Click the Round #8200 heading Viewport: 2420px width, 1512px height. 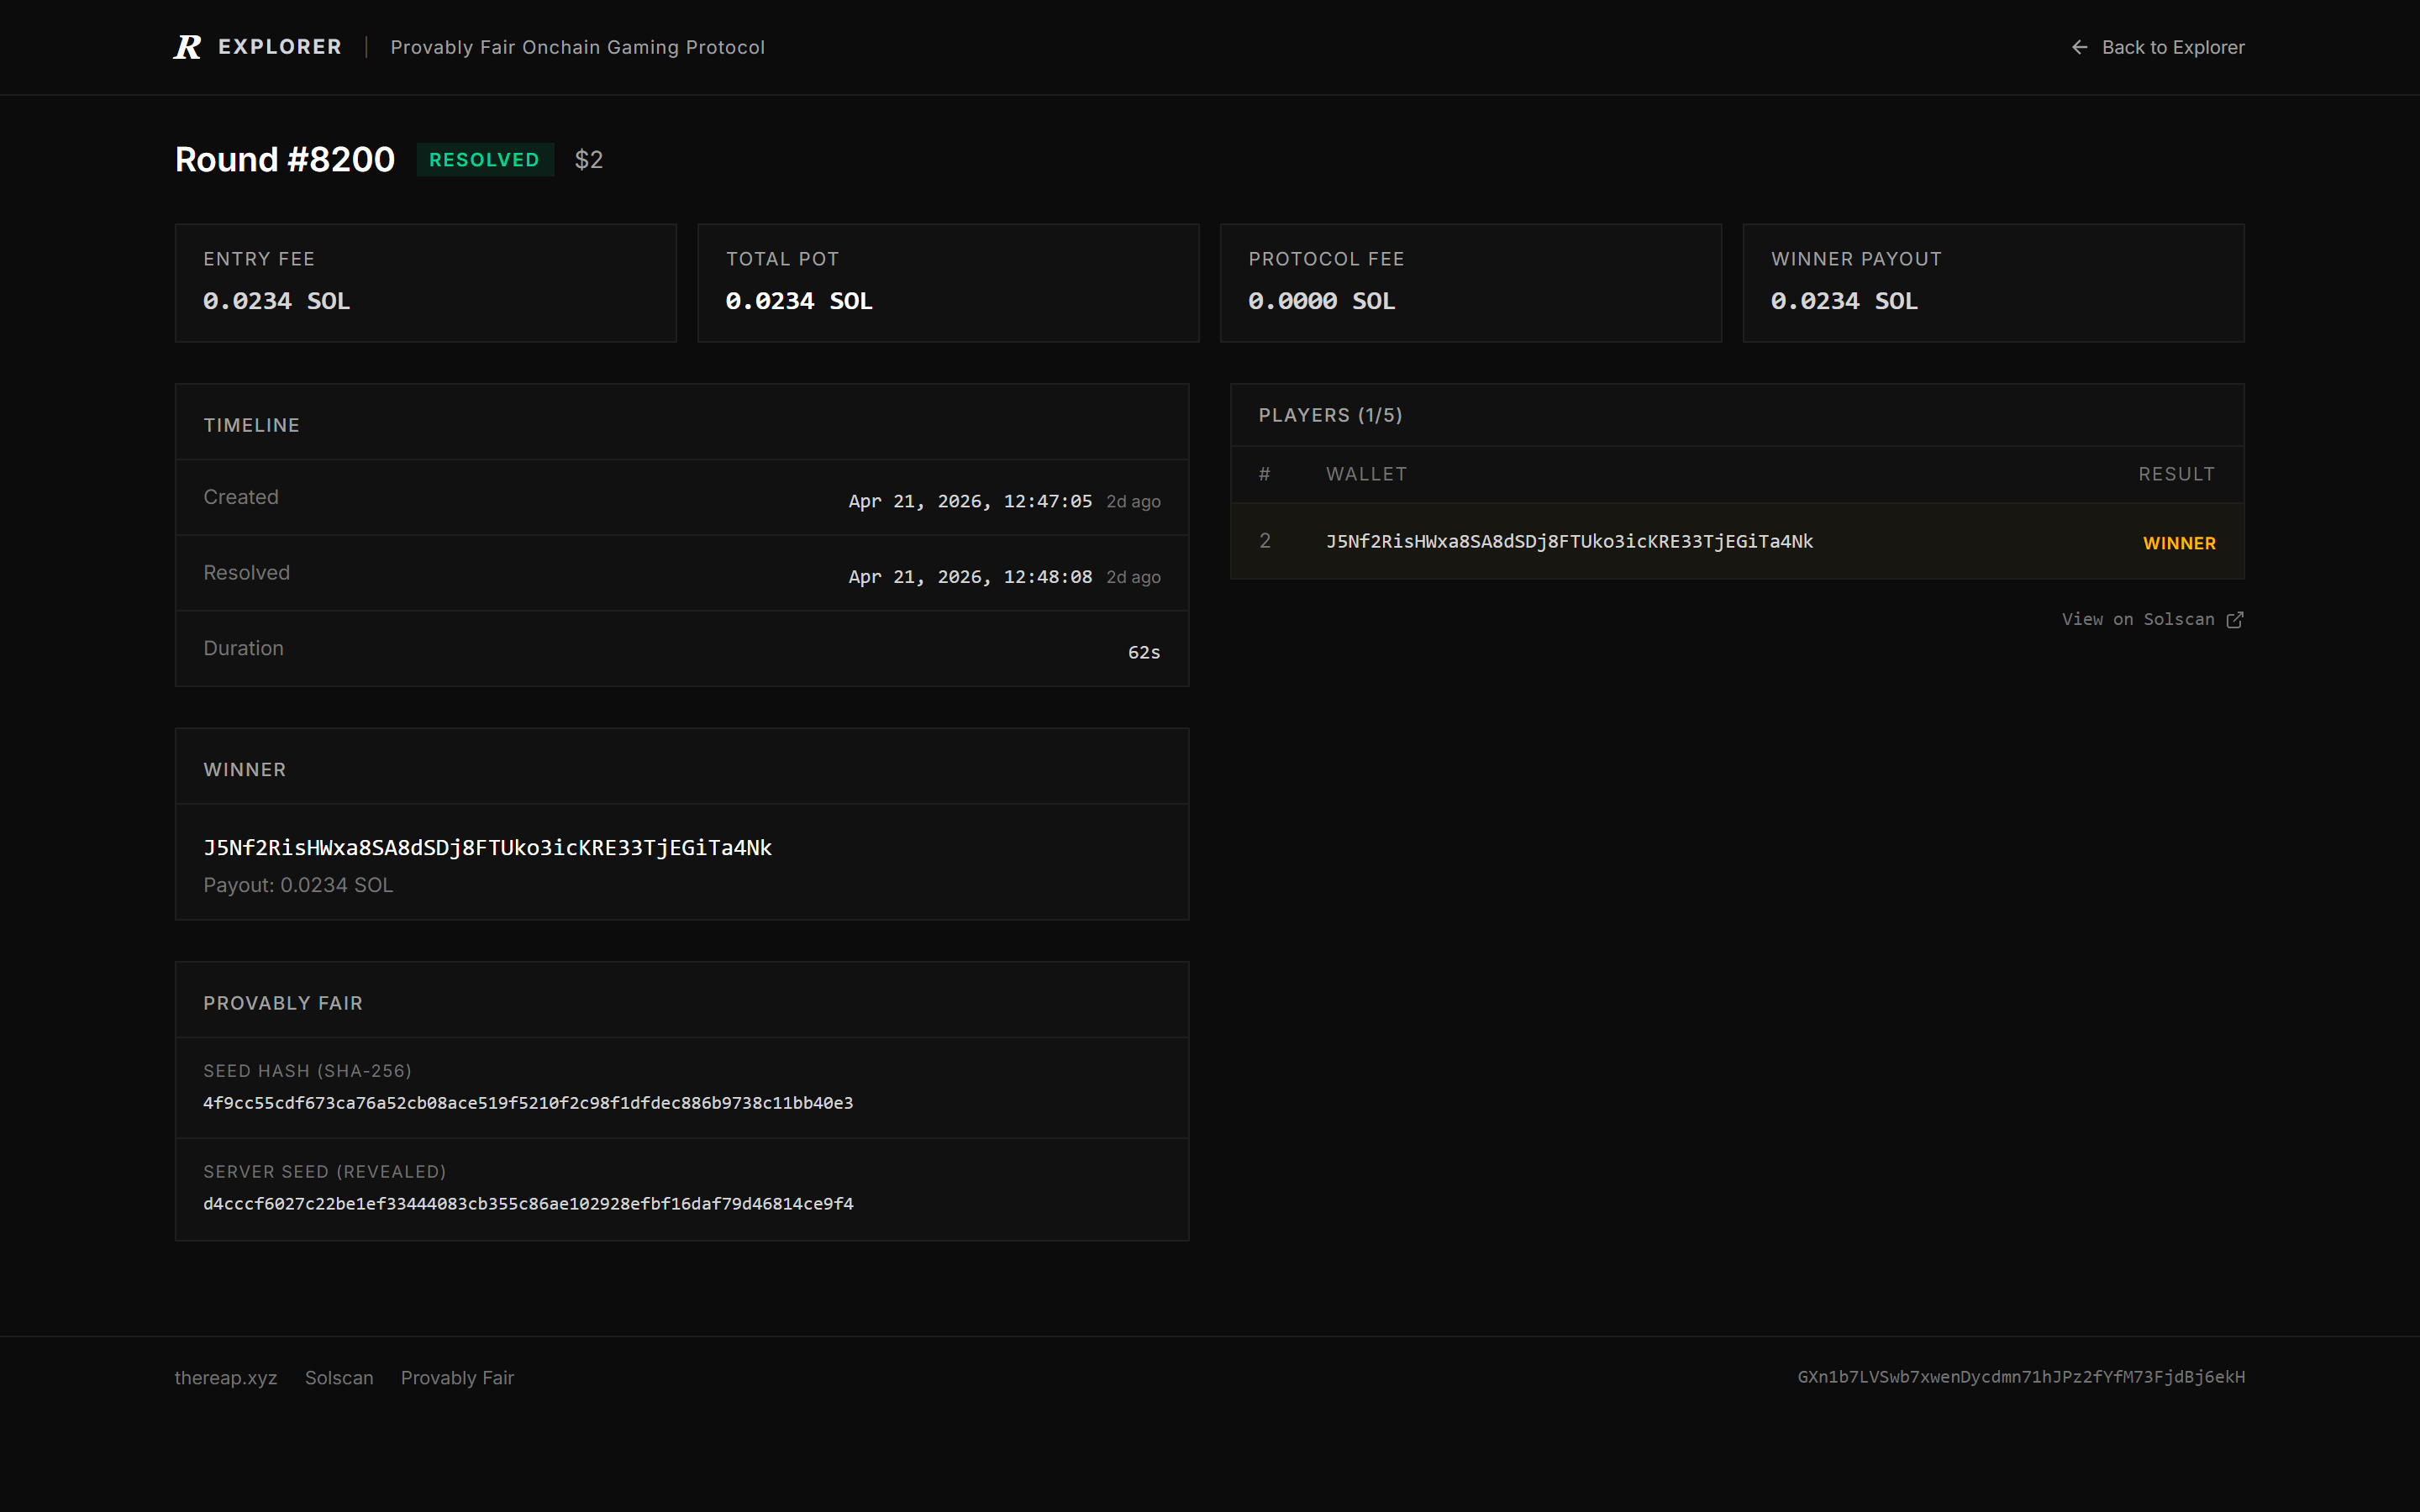click(x=285, y=160)
